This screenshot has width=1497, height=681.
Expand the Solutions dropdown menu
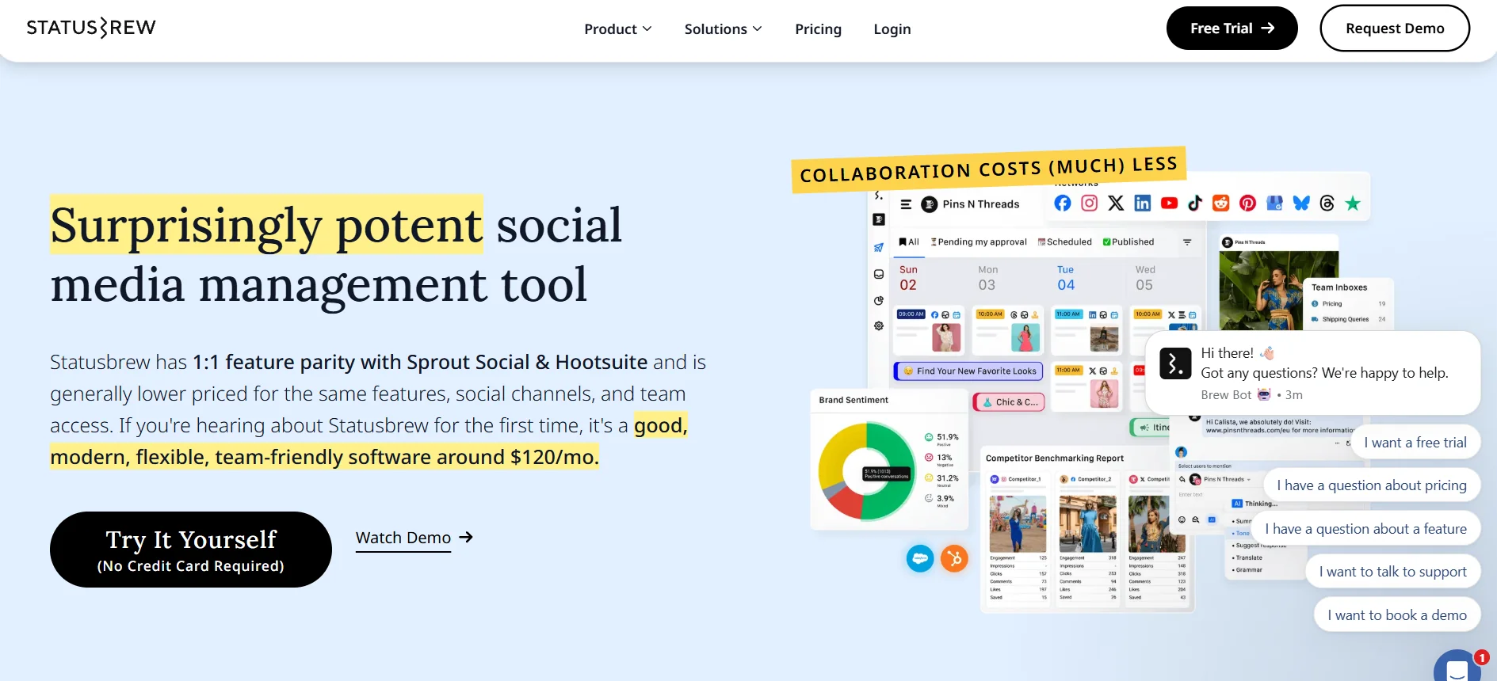723,29
